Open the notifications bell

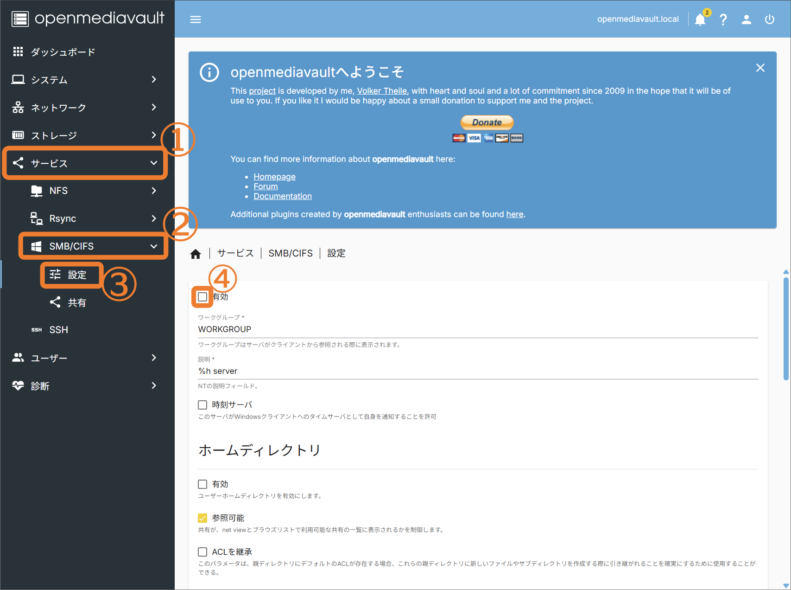tap(700, 19)
